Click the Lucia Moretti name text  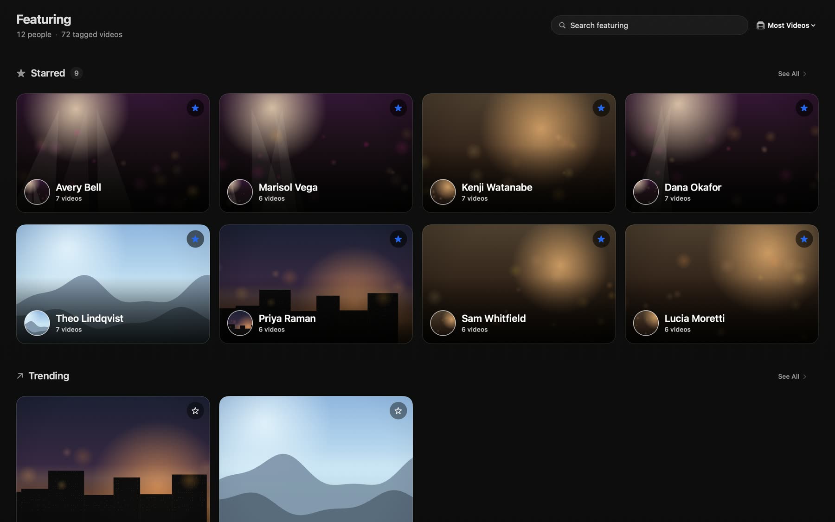point(694,318)
